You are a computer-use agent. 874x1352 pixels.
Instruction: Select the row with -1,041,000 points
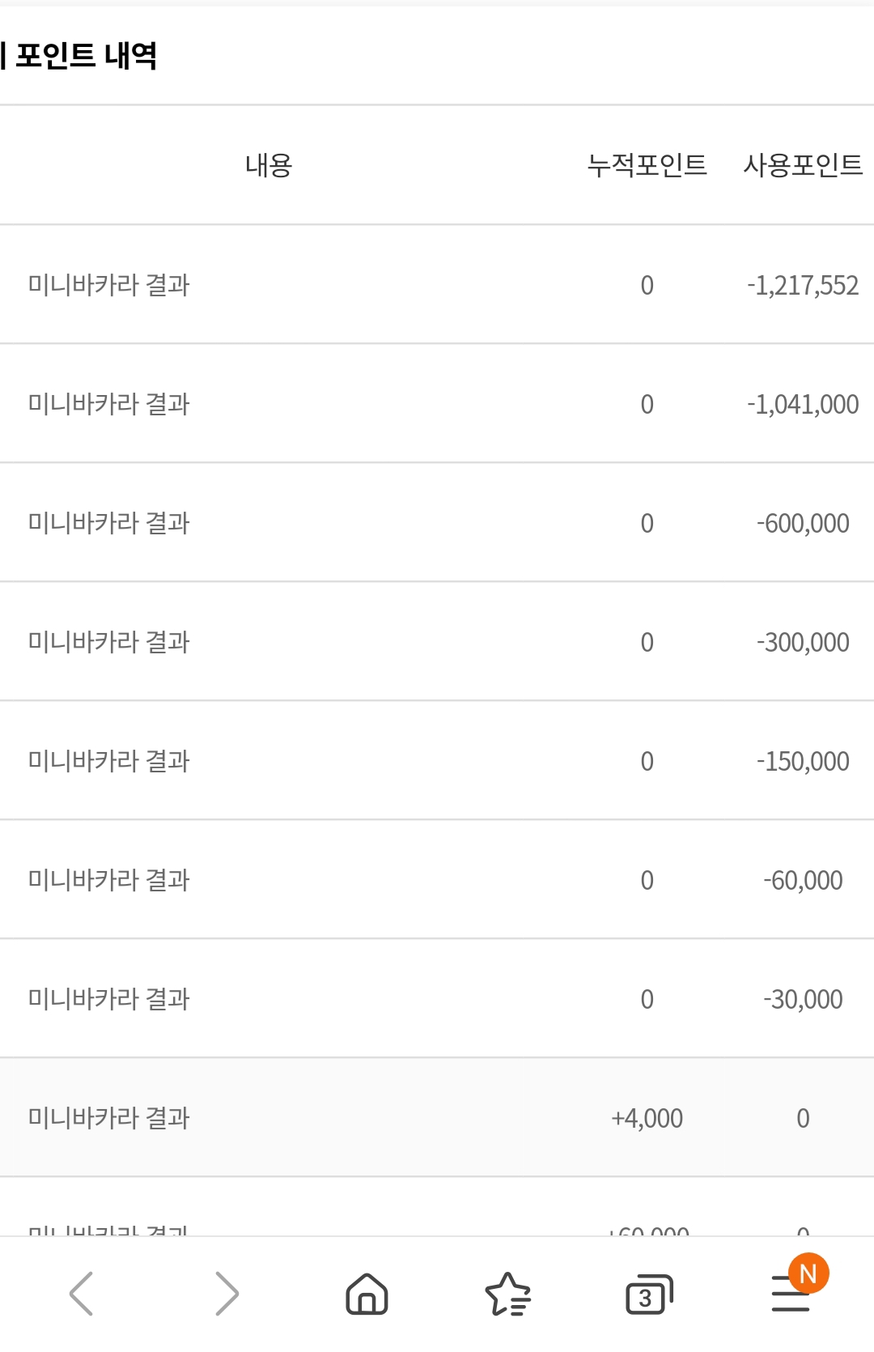[x=437, y=403]
